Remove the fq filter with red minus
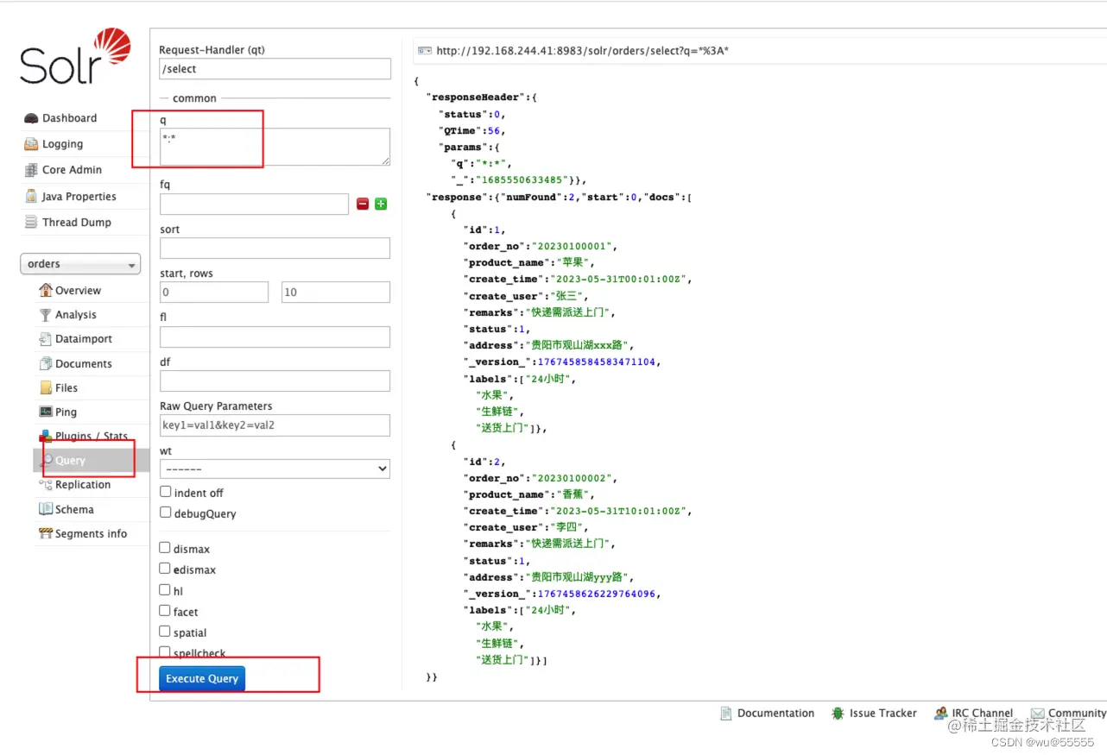1107x755 pixels. point(363,204)
